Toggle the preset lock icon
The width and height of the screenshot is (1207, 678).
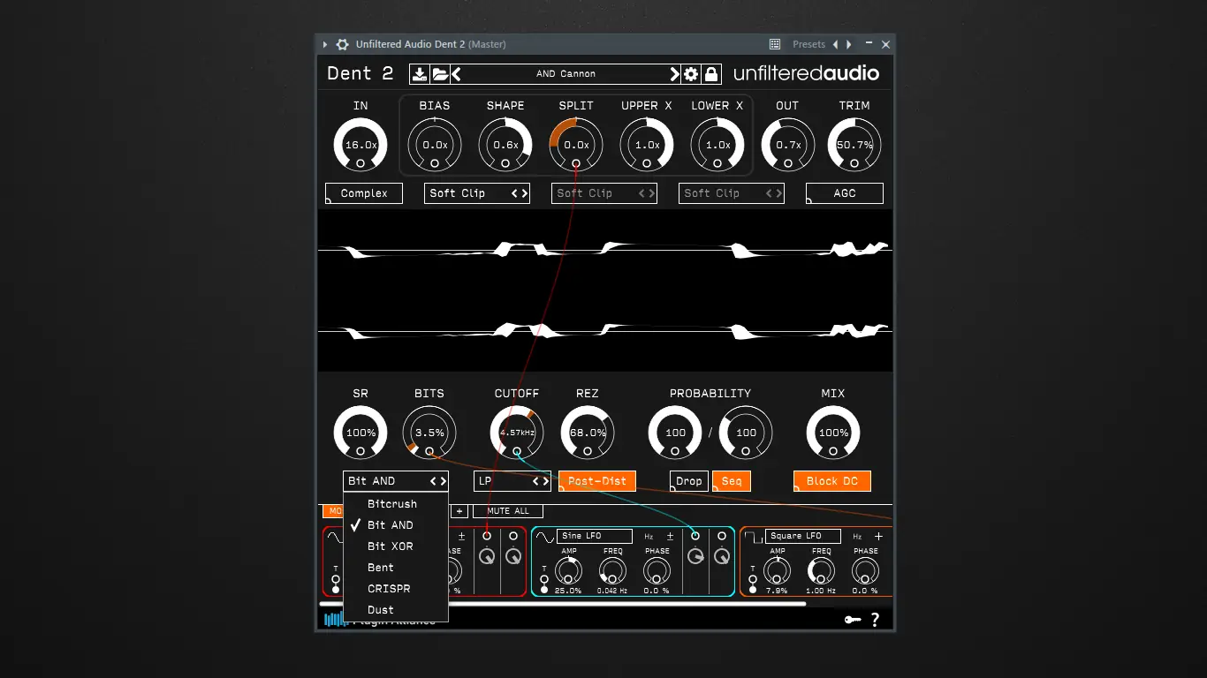click(711, 74)
